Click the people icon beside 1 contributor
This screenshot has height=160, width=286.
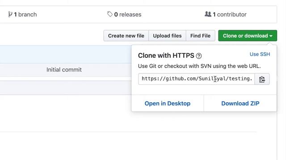(x=208, y=14)
